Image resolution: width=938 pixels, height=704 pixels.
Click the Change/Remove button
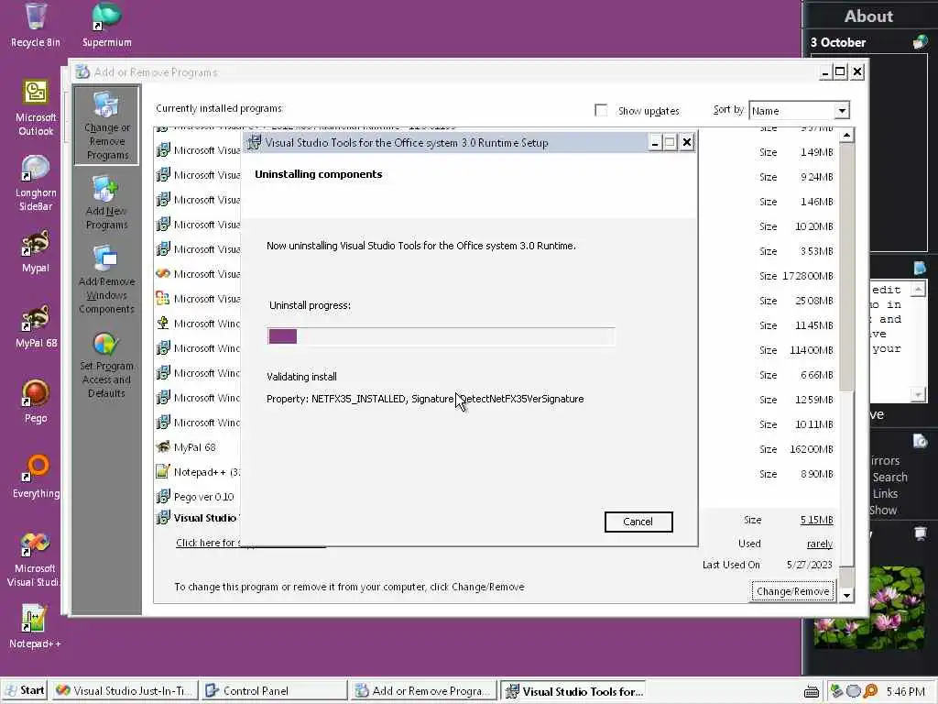[x=792, y=591]
